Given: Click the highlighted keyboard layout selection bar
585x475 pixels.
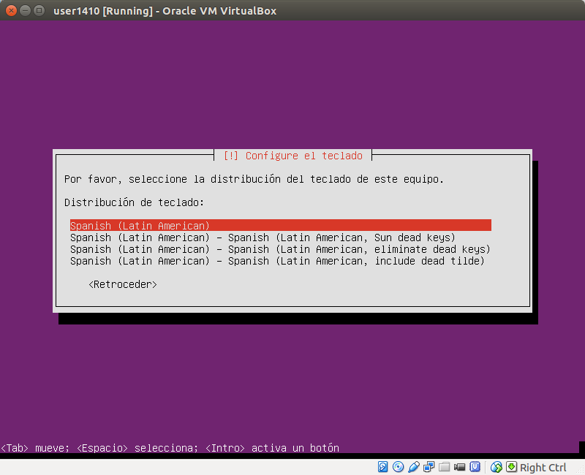Looking at the screenshot, I should point(279,225).
